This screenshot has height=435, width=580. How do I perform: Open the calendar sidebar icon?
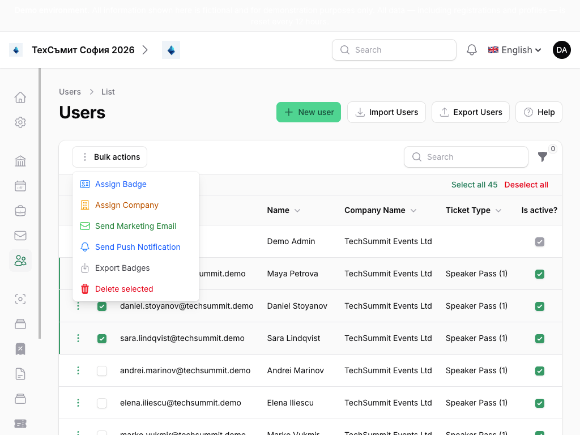tap(20, 186)
